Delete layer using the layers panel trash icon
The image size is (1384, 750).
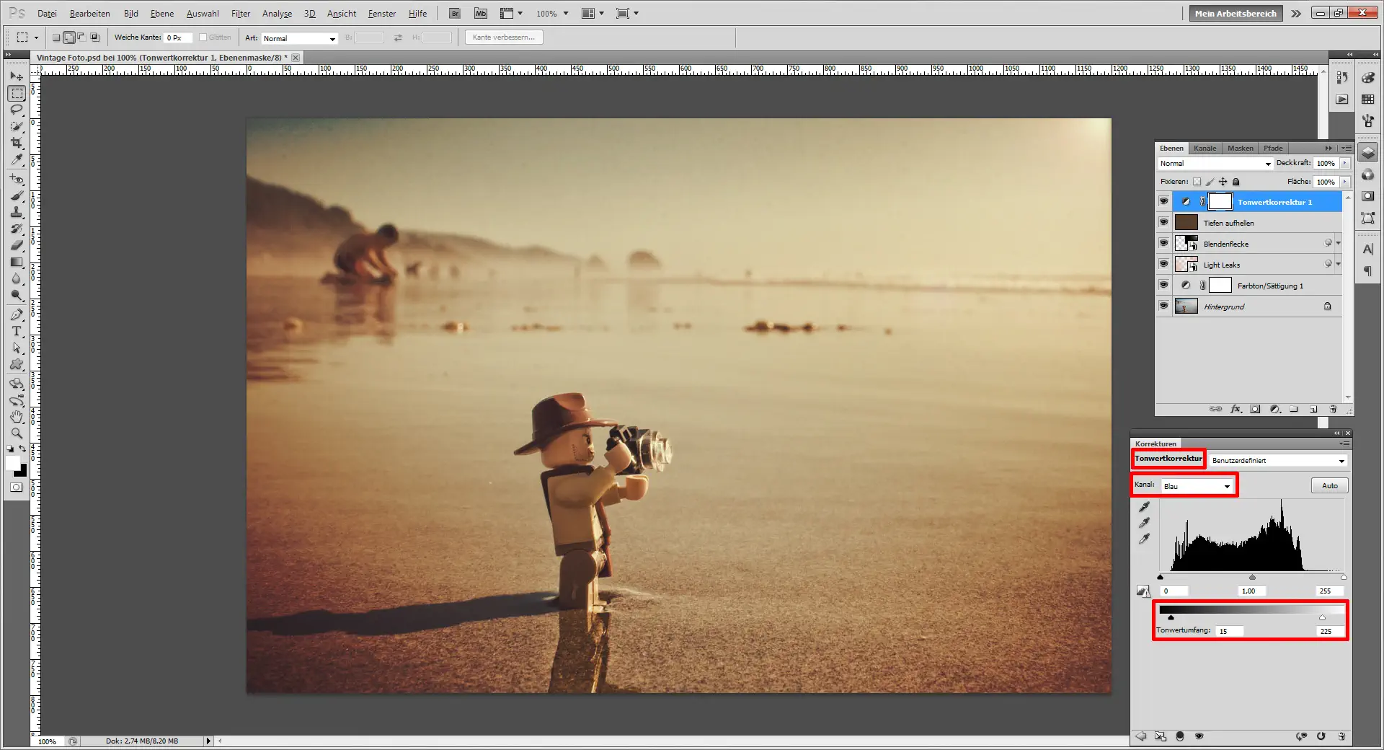click(x=1333, y=409)
